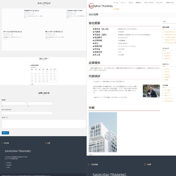Select the 外観 section heading
The height and width of the screenshot is (176, 176).
click(x=92, y=108)
